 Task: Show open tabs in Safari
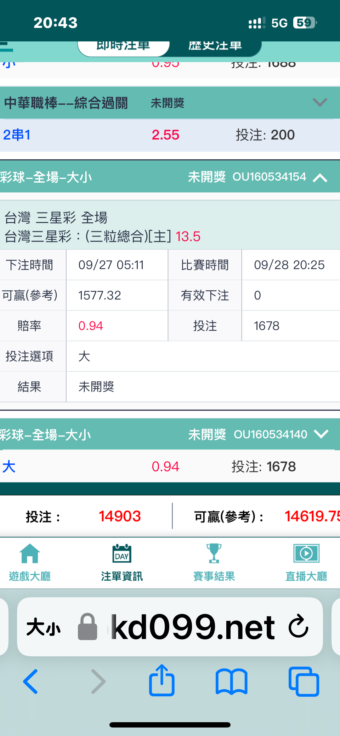point(304,681)
